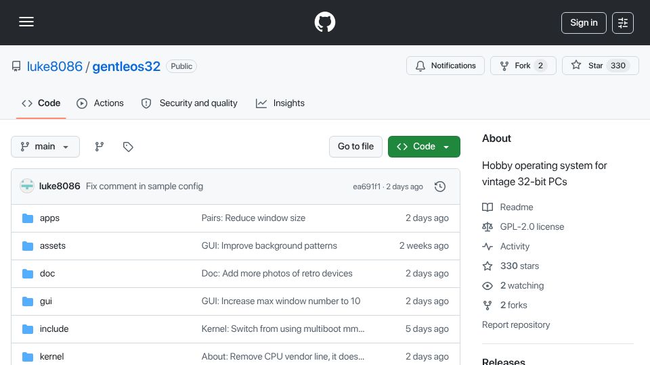650x365 pixels.
Task: View branches via the branch icon
Action: [99, 147]
